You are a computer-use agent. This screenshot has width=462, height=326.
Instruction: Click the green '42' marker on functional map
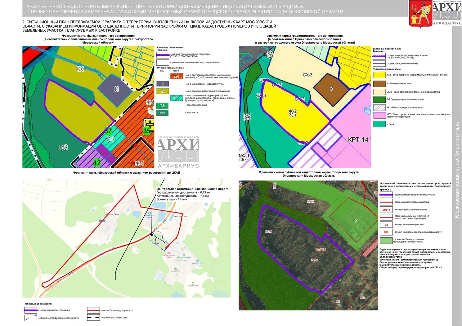coord(97,162)
